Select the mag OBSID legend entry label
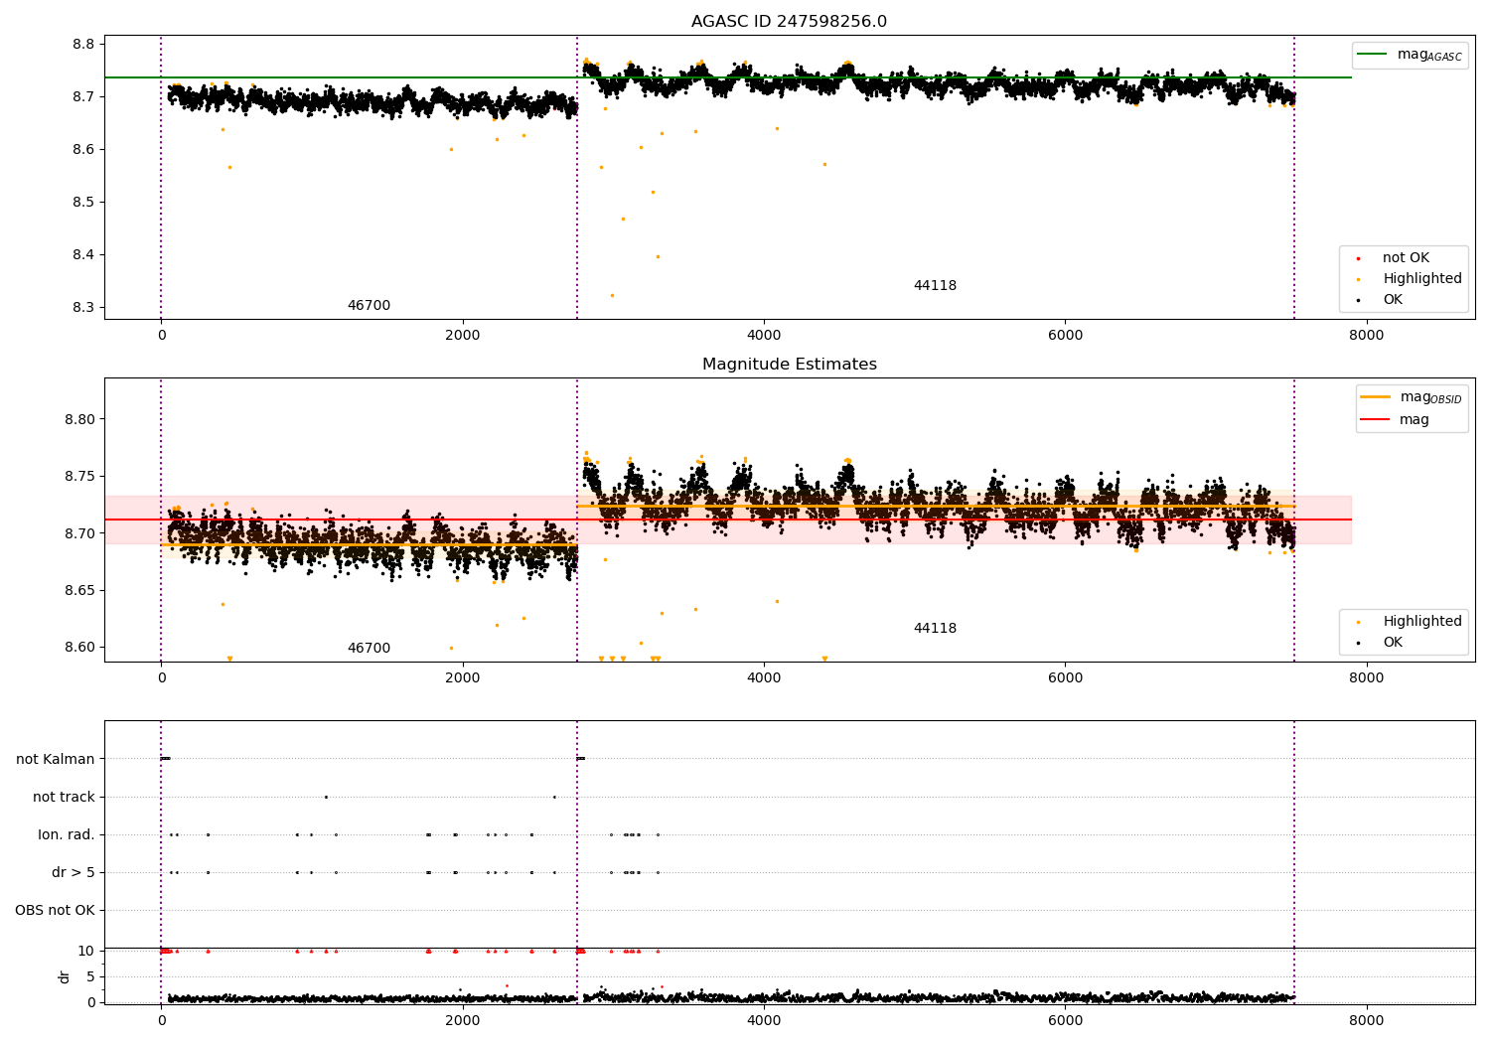The width and height of the screenshot is (1490, 1043). click(1431, 397)
